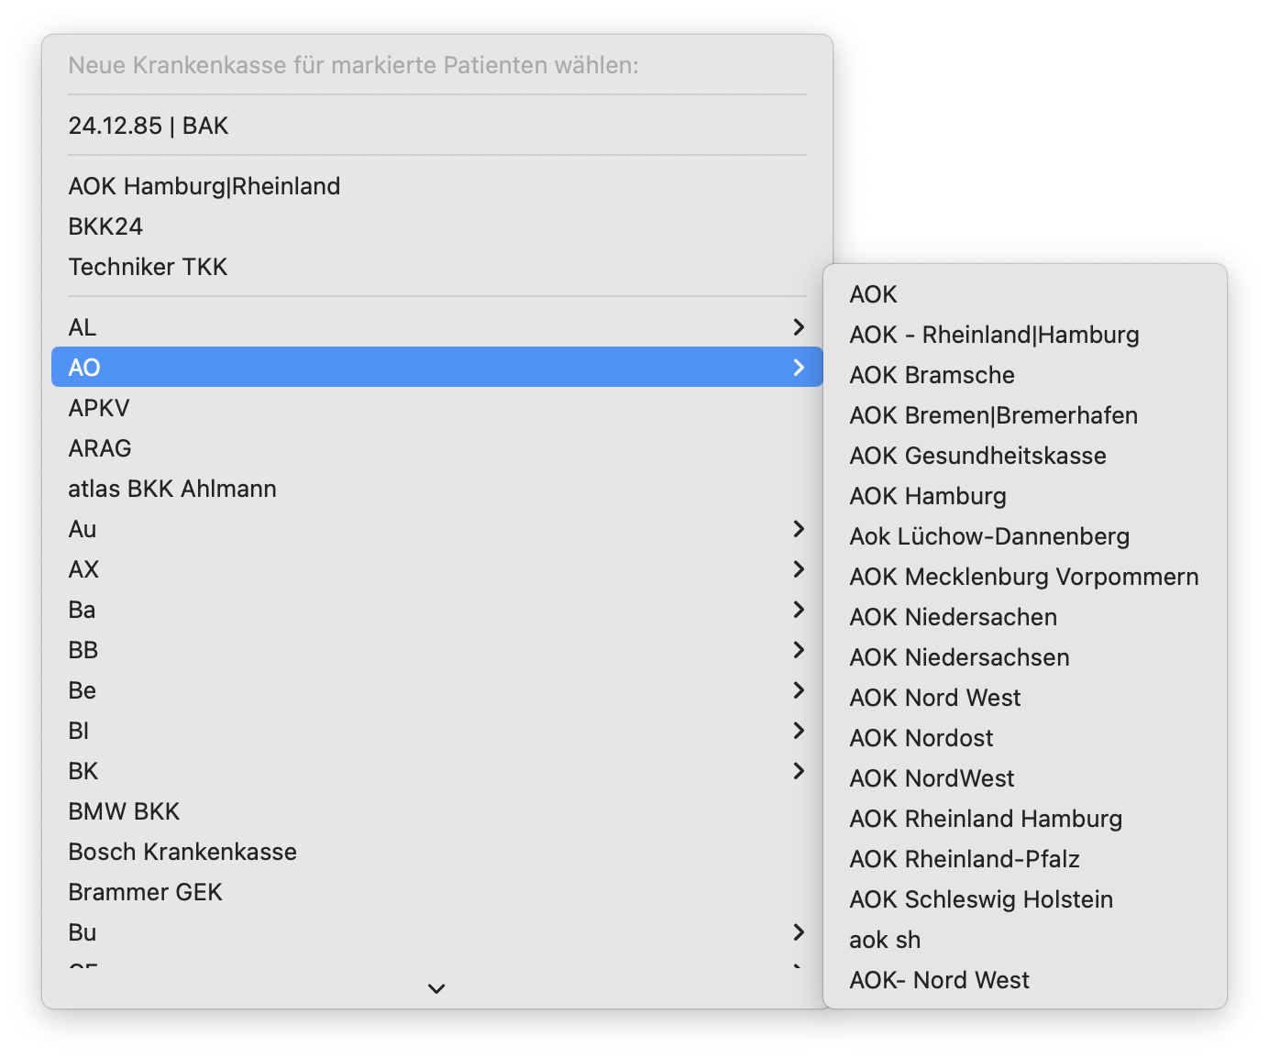Viewport: 1269px width, 1058px height.
Task: Select AOK Niedersachsen in submenu
Action: tap(959, 657)
